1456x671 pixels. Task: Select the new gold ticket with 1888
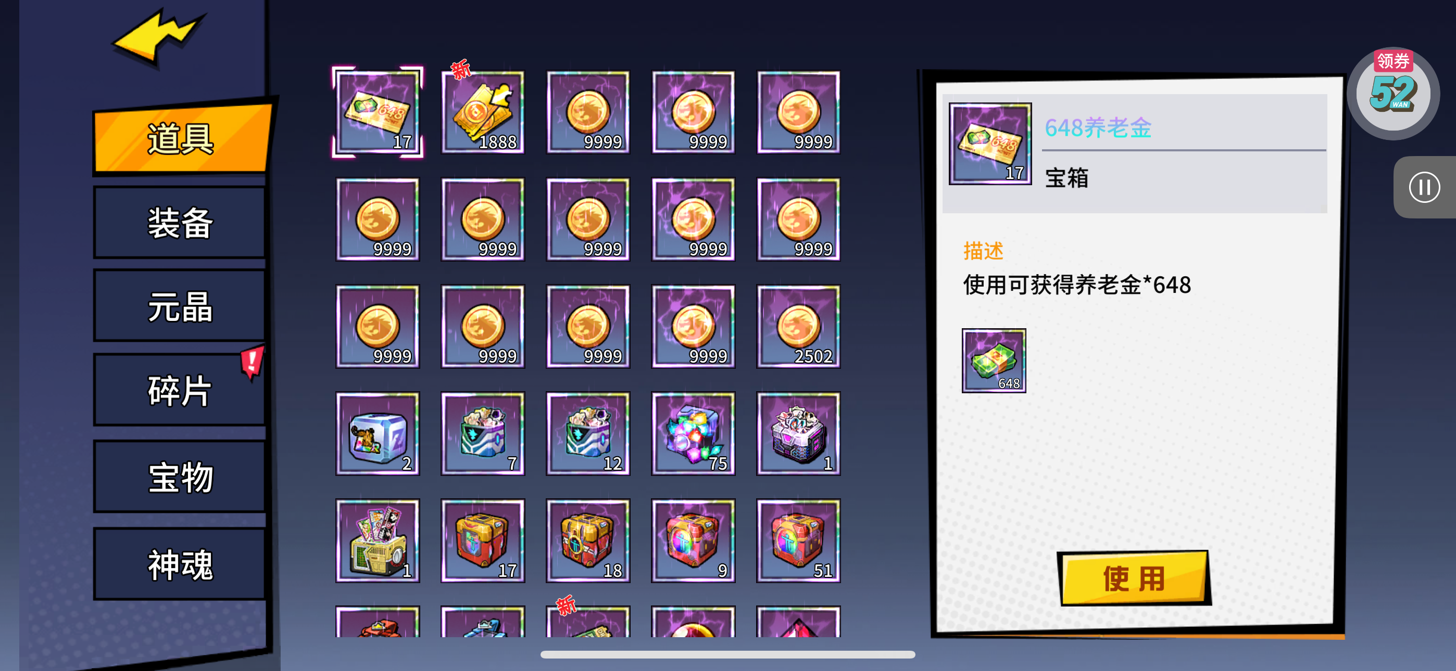tap(483, 112)
